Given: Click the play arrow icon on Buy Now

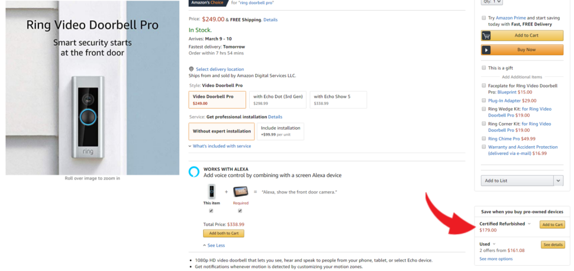Looking at the screenshot, I should 486,50.
